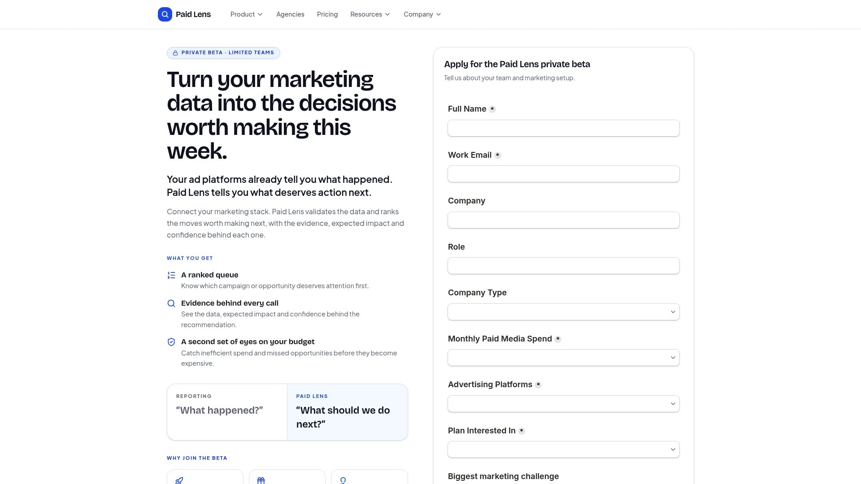
Task: Open the Company Type dropdown
Action: click(x=564, y=312)
